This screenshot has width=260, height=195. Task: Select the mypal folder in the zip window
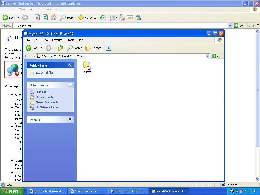coord(86,67)
